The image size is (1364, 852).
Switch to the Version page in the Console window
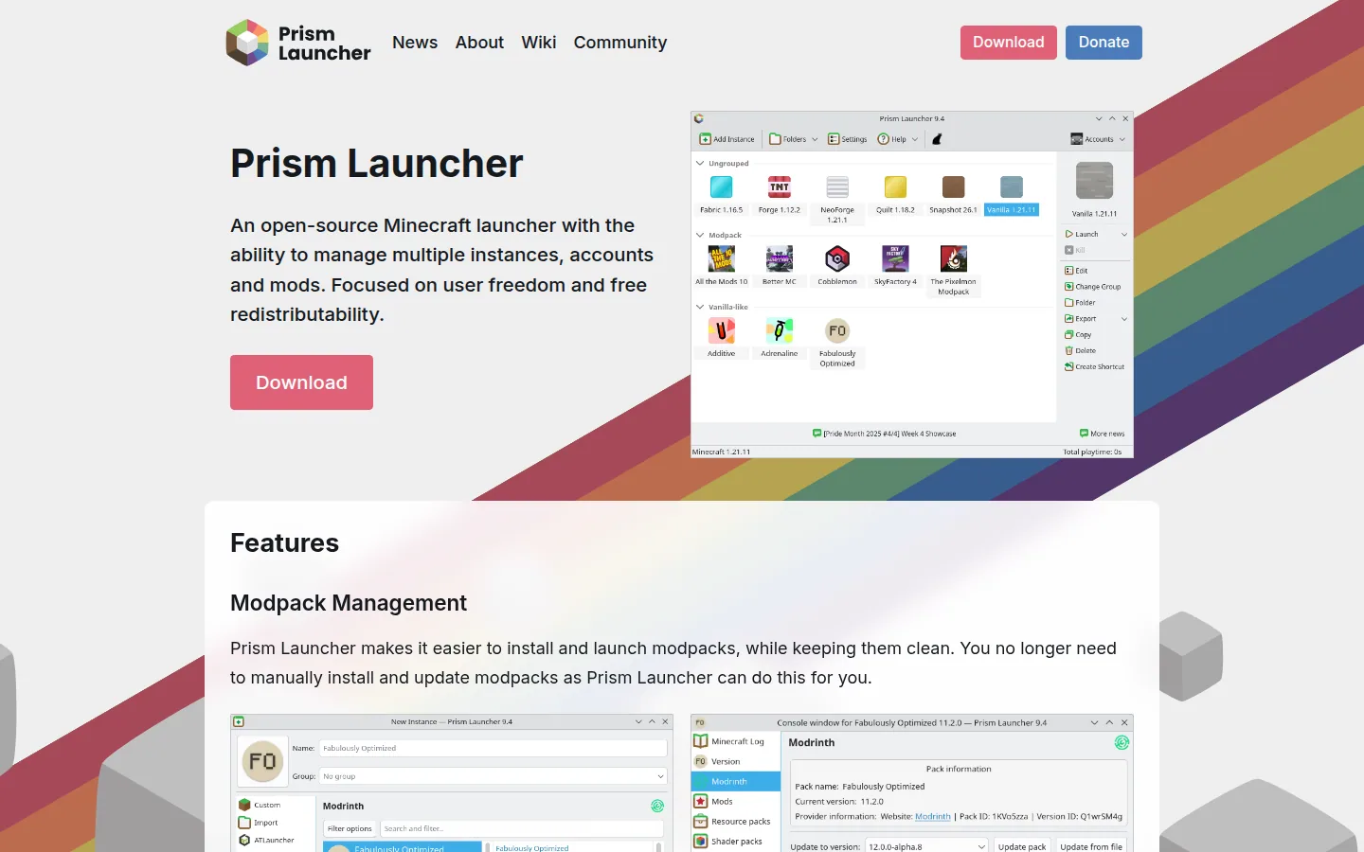tap(736, 761)
